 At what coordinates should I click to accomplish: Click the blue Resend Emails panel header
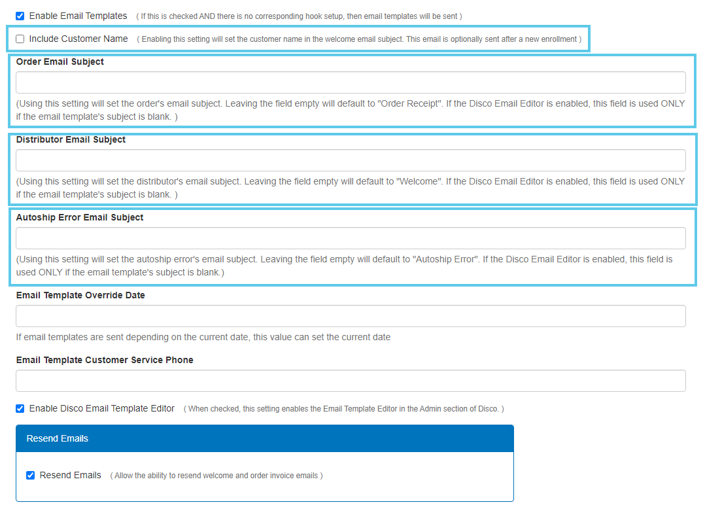pos(264,438)
